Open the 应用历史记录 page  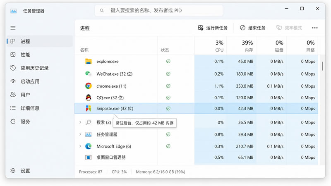coord(40,68)
